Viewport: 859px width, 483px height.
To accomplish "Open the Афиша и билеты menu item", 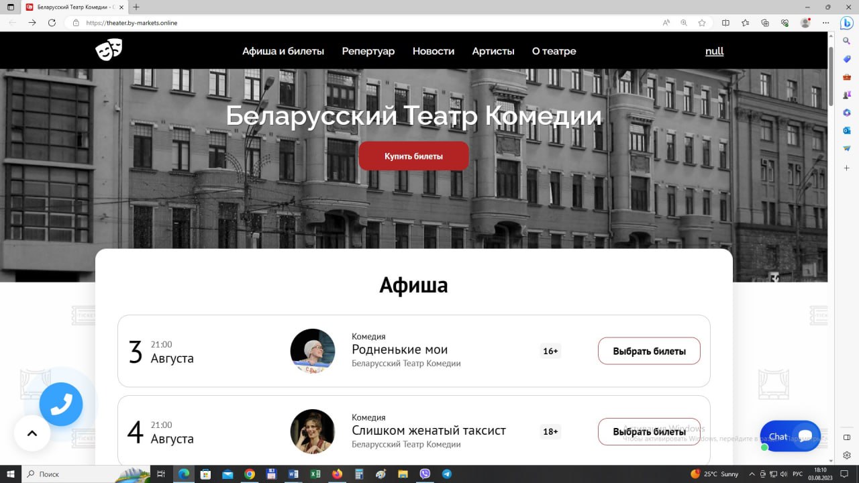I will [x=283, y=51].
